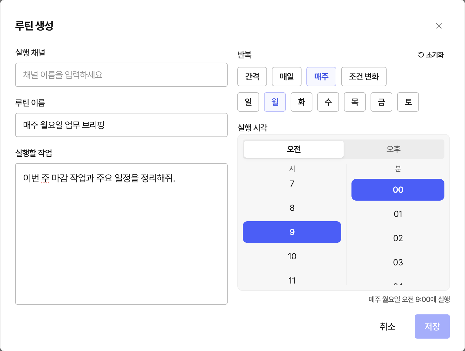Pick hour 7 in 시 column
Screen dimensions: 465x351
pyautogui.click(x=292, y=184)
